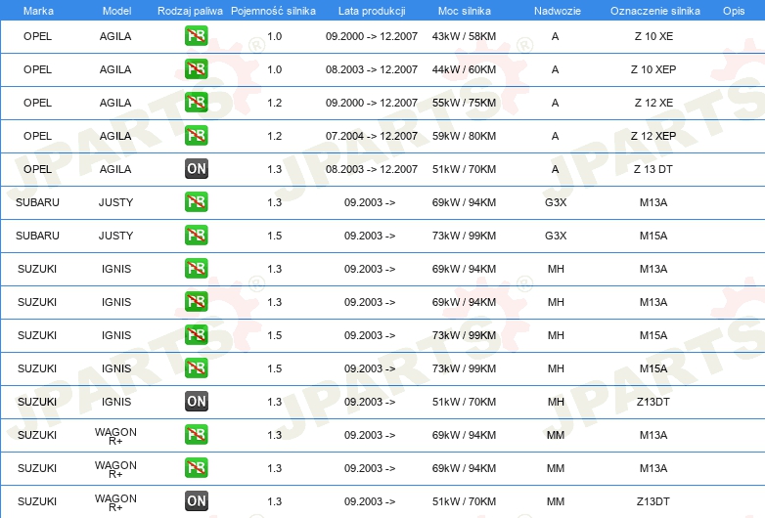Viewport: 765px width, 518px height.
Task: Click G3X in the Subaru M15A row
Action: click(x=556, y=236)
